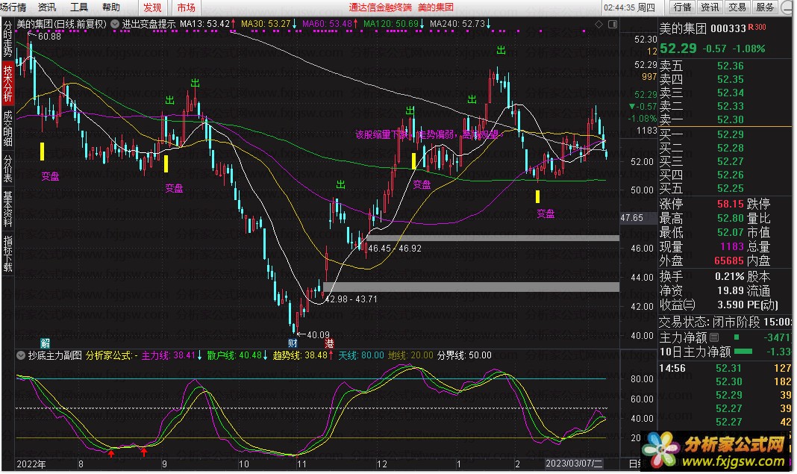
Task: Click the MA60: 53.48 label
Action: point(328,23)
